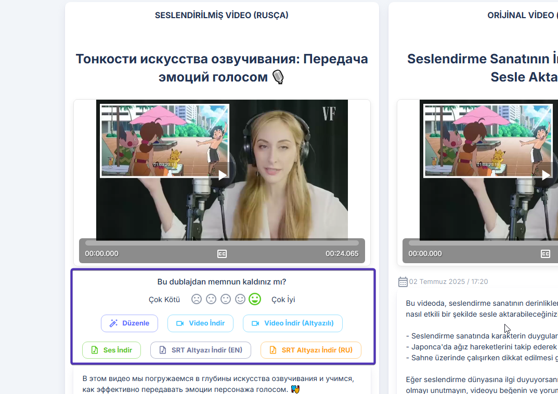Pick the fourth, slightly happy rating face

[240, 299]
